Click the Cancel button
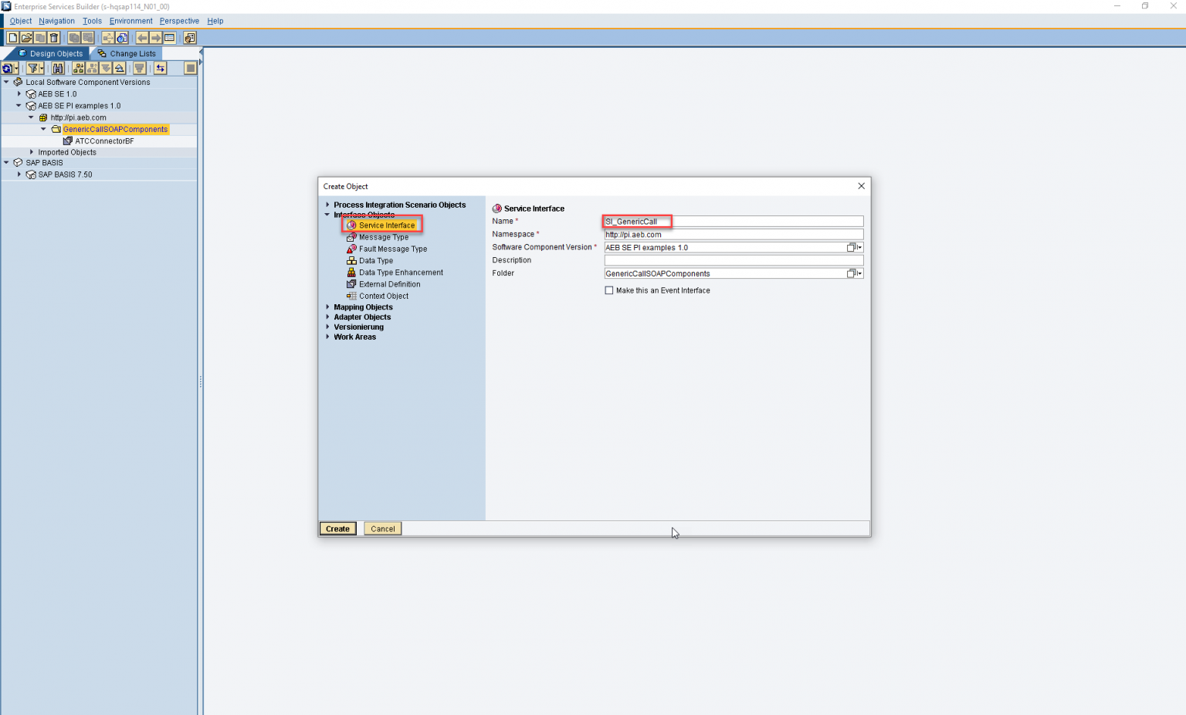 pyautogui.click(x=382, y=528)
